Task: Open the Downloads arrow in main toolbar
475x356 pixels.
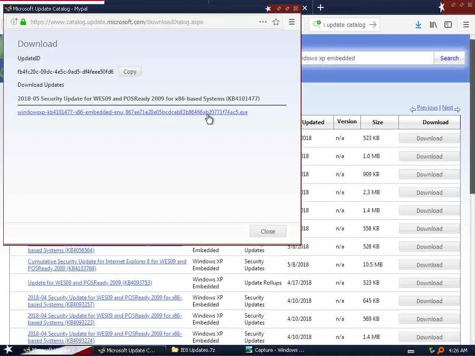Action: (418, 25)
